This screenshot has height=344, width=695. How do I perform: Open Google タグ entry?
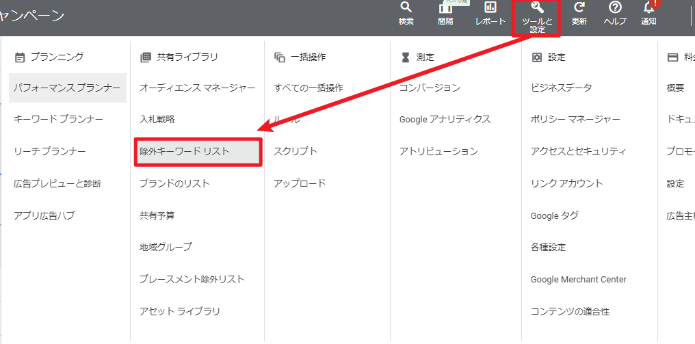click(x=555, y=216)
